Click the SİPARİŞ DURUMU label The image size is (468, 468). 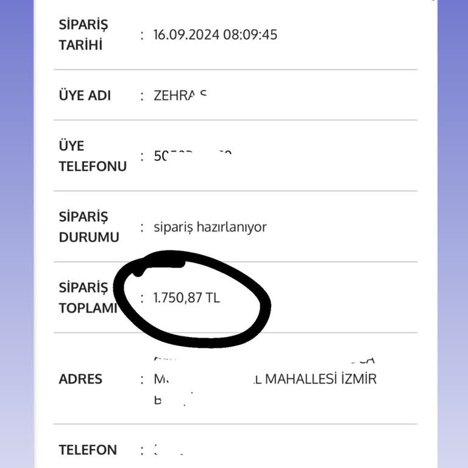coord(88,227)
